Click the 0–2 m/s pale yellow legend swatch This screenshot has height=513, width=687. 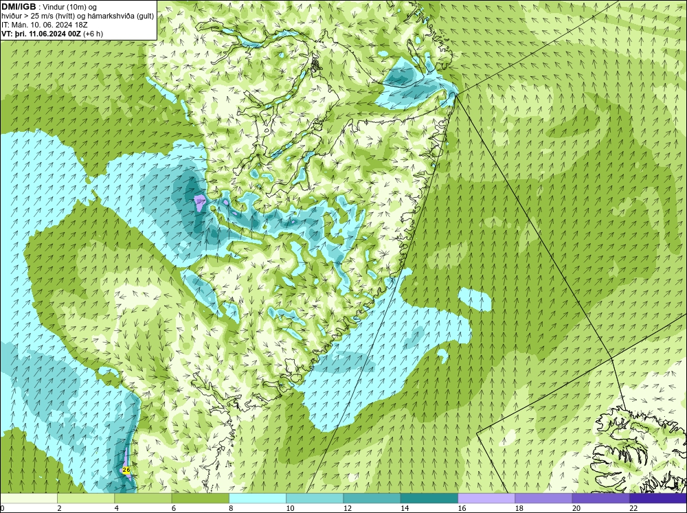[x=28, y=499]
